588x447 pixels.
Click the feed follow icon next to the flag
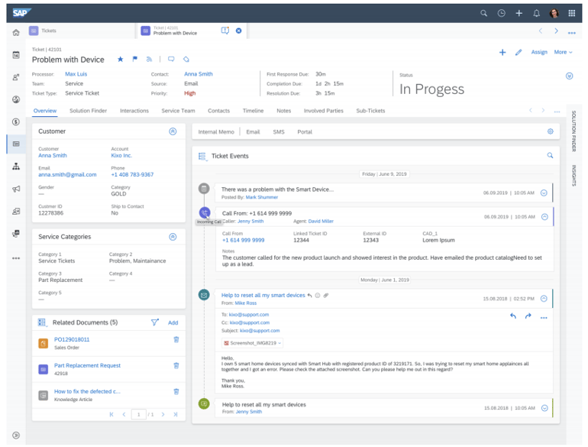point(149,60)
